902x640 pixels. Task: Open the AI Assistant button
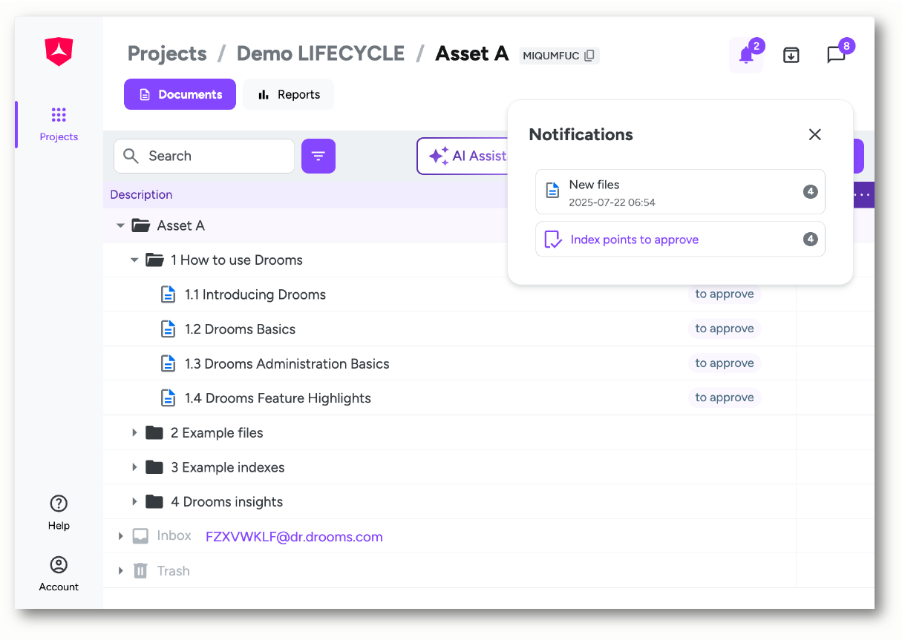click(463, 156)
